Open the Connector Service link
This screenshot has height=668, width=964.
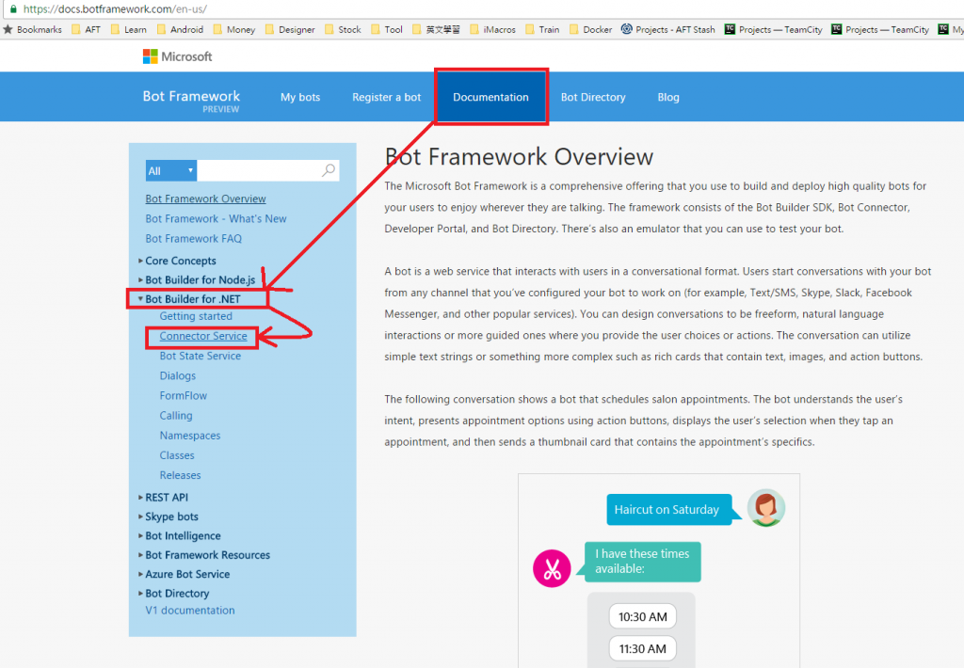coord(203,336)
